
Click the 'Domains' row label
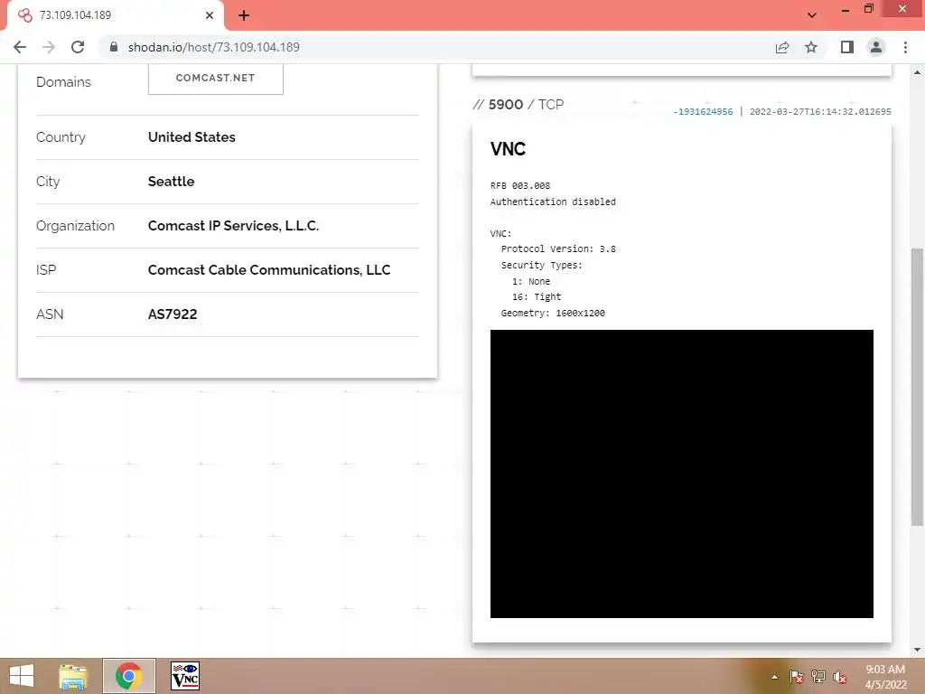tap(63, 82)
